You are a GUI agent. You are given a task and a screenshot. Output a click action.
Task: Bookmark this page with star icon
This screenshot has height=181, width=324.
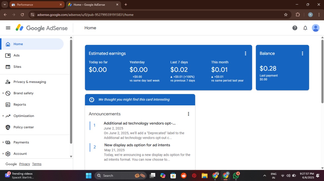coord(286,15)
